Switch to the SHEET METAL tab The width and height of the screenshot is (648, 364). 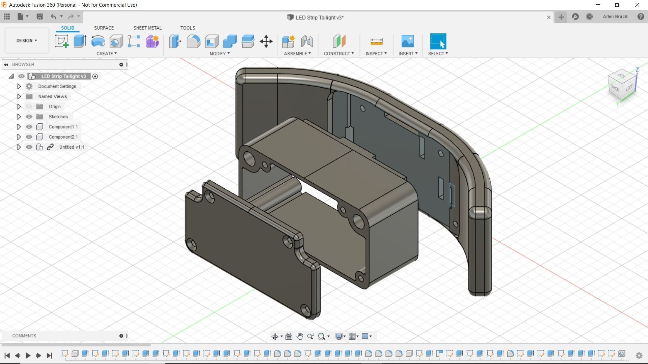(x=147, y=28)
